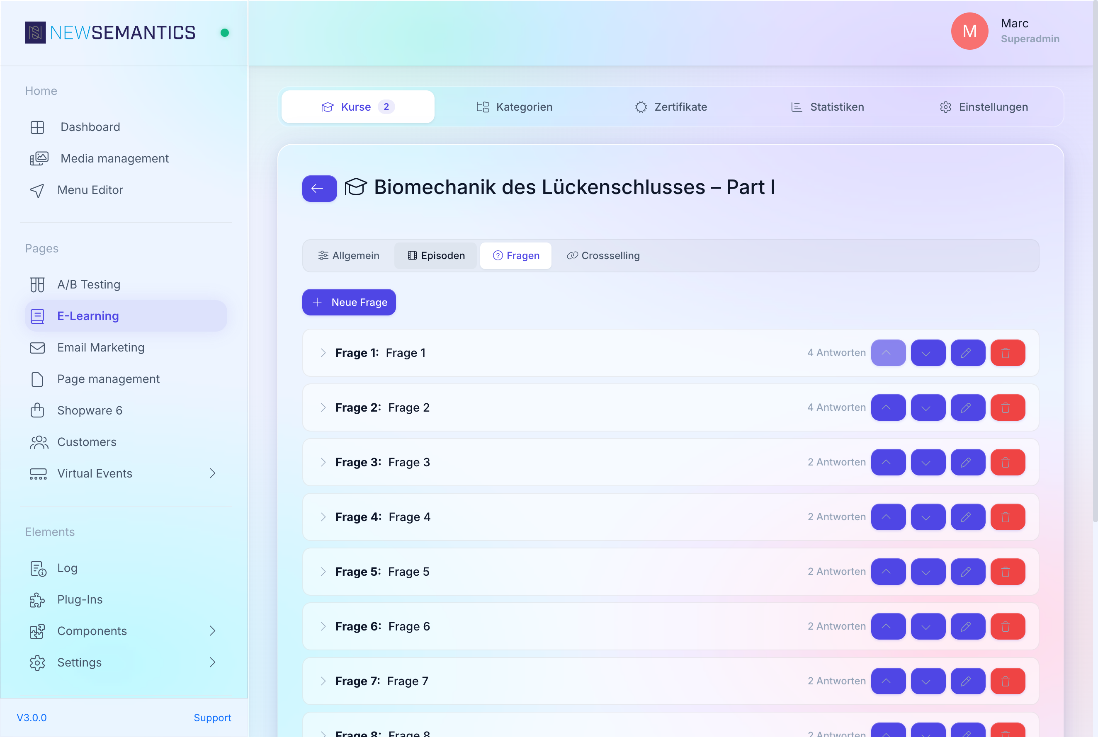Edit Frage 1 using pencil button

click(967, 352)
